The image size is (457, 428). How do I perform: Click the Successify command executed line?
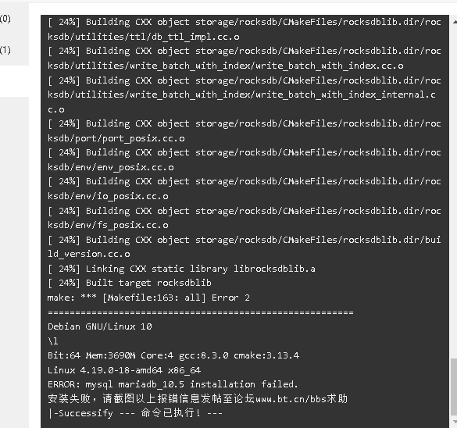tap(135, 413)
